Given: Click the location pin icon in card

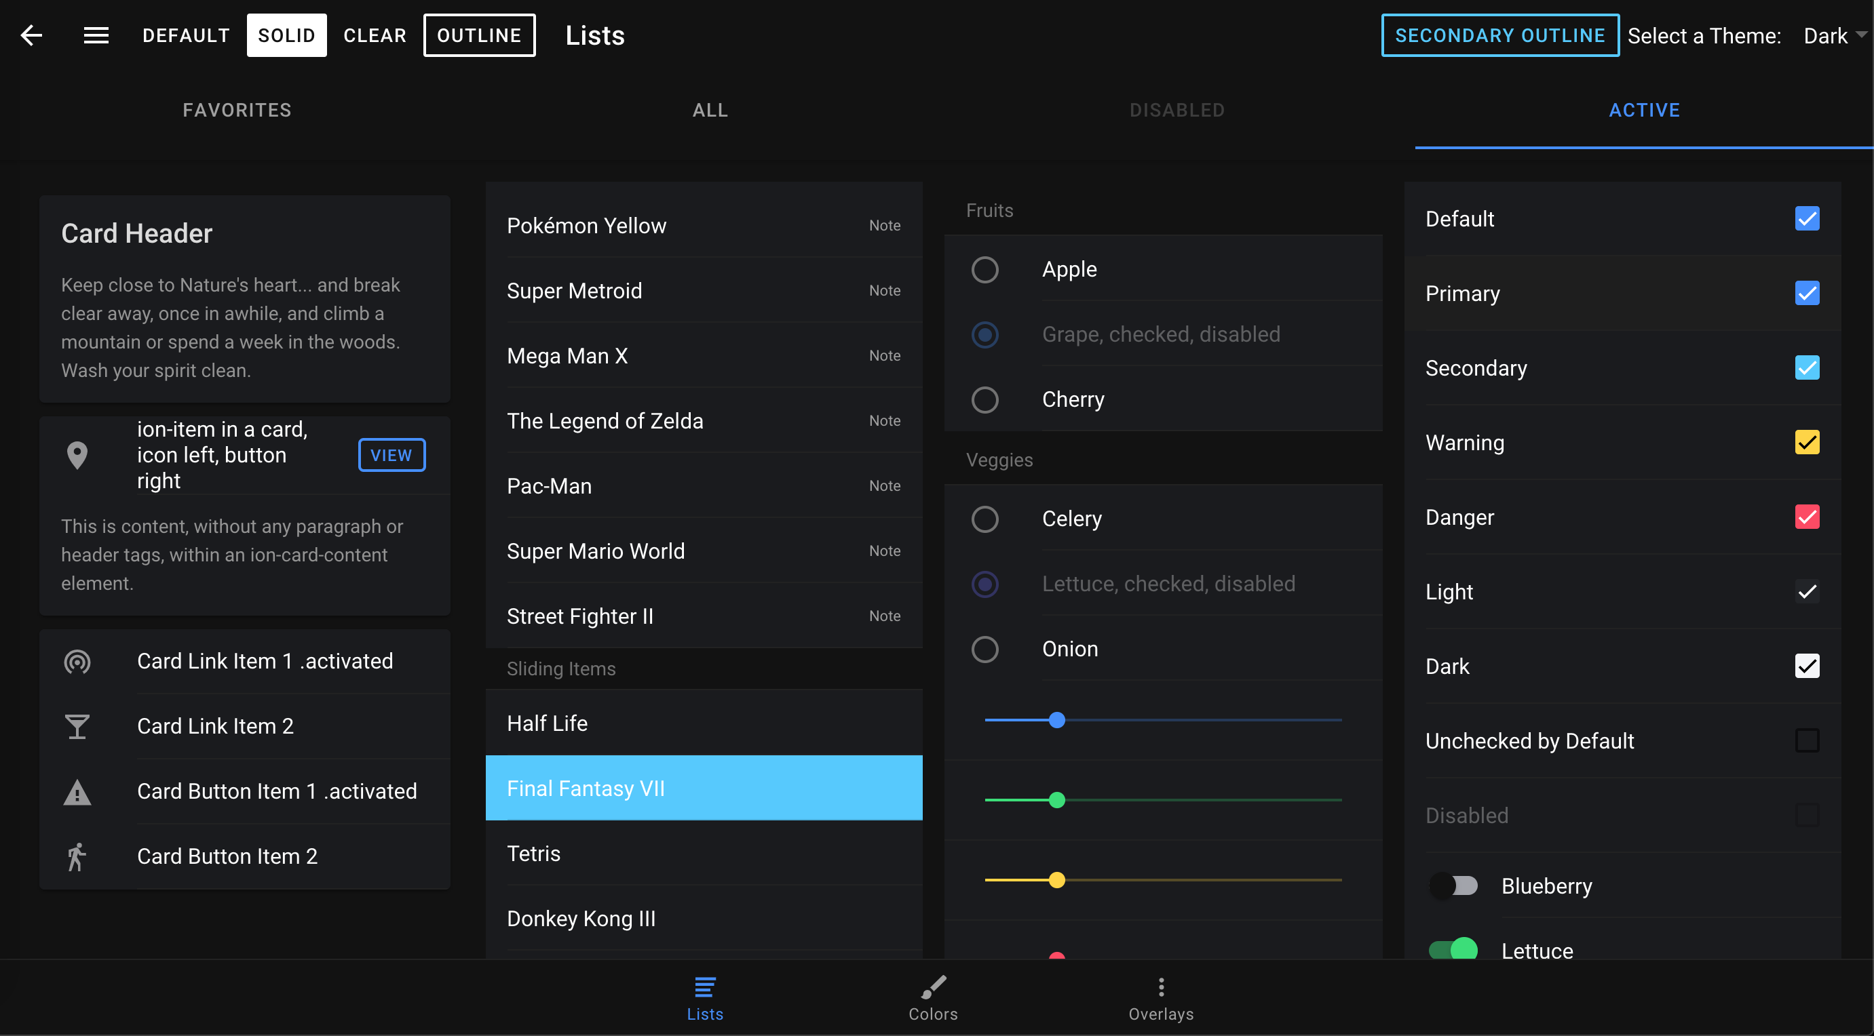Looking at the screenshot, I should (77, 455).
